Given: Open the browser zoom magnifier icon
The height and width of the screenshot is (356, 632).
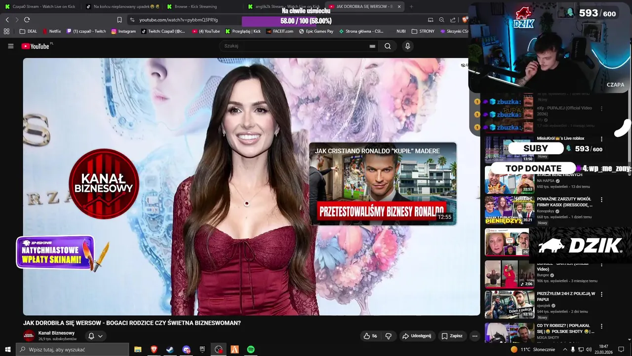Looking at the screenshot, I should 441,20.
